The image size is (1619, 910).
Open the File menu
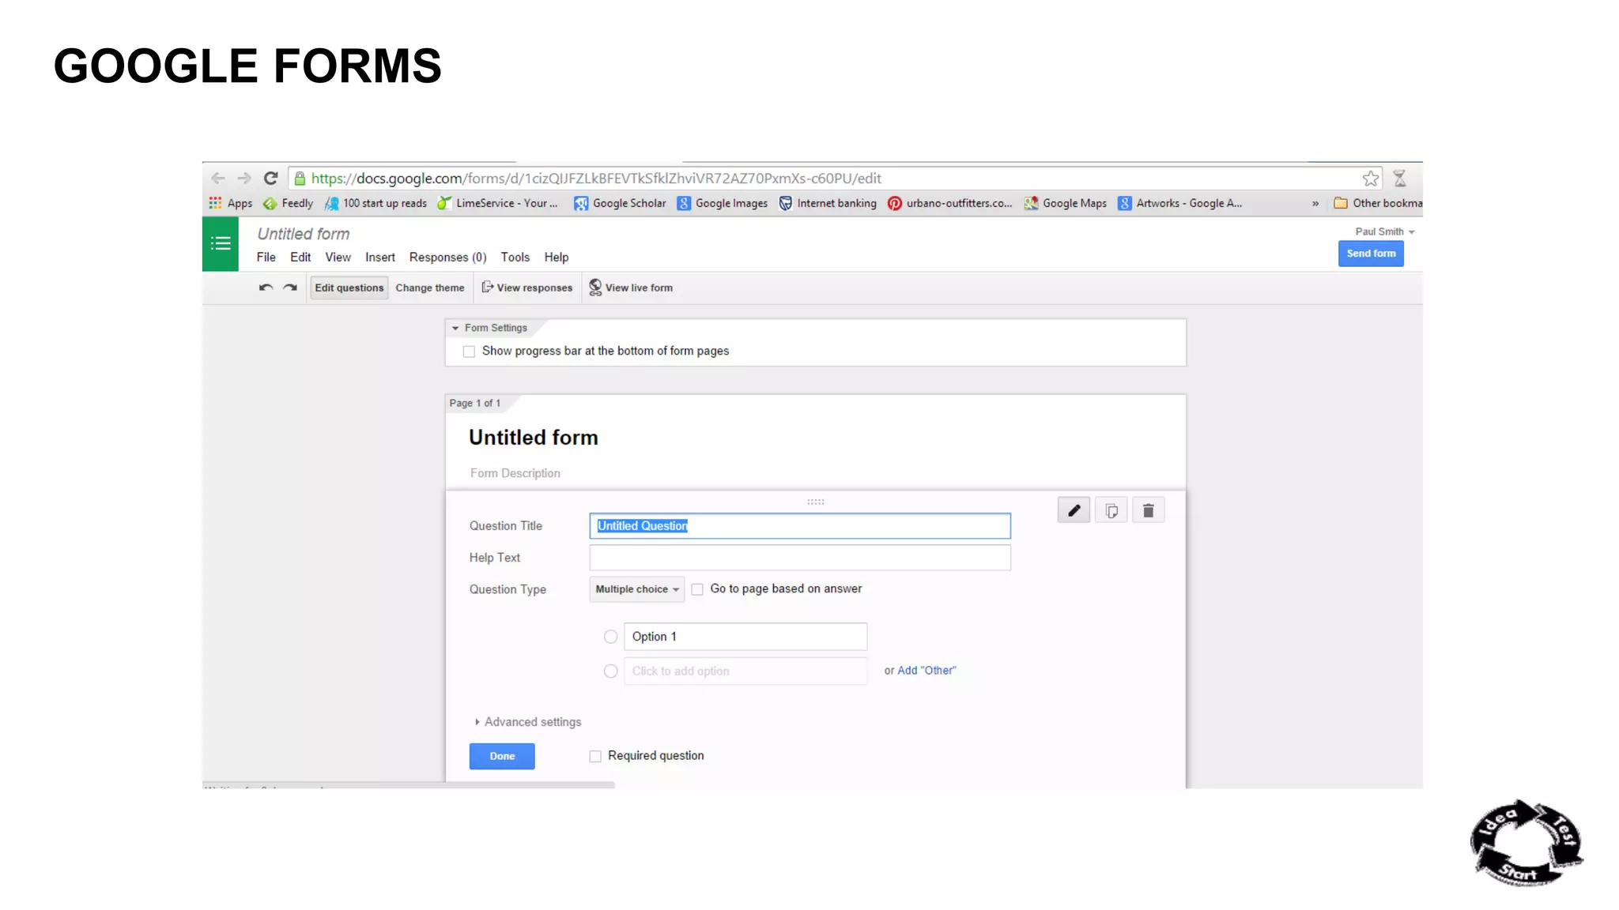pos(266,258)
